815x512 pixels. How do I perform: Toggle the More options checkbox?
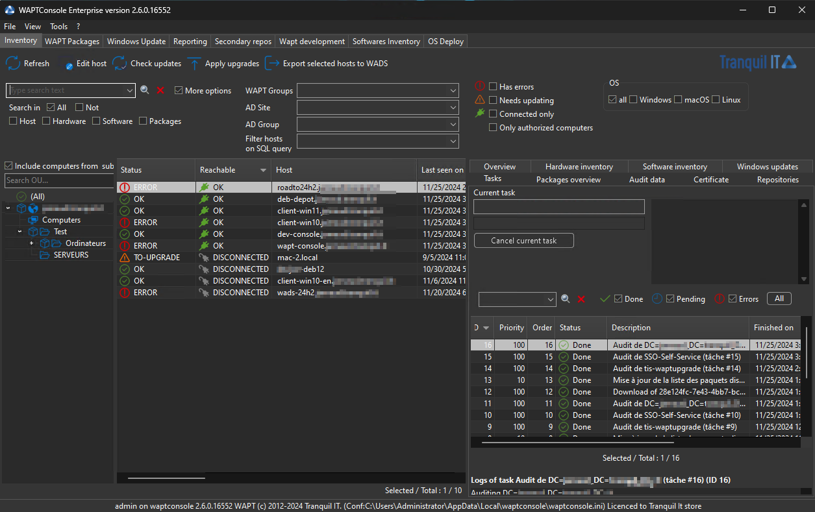[179, 91]
